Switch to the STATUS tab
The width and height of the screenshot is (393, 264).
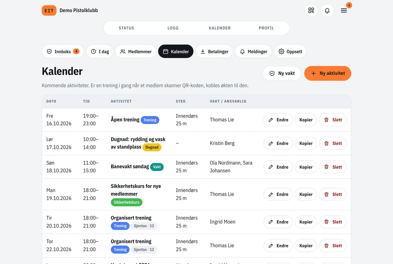[x=126, y=28]
